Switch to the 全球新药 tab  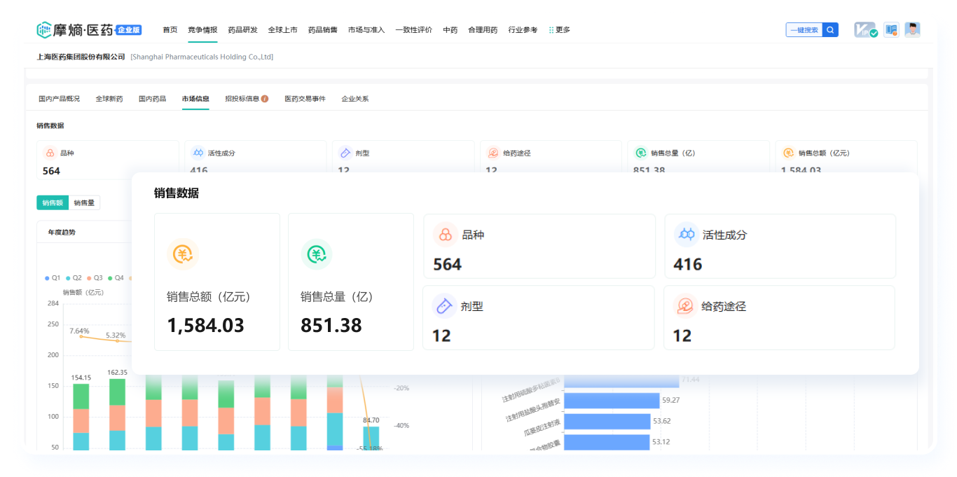pos(109,99)
